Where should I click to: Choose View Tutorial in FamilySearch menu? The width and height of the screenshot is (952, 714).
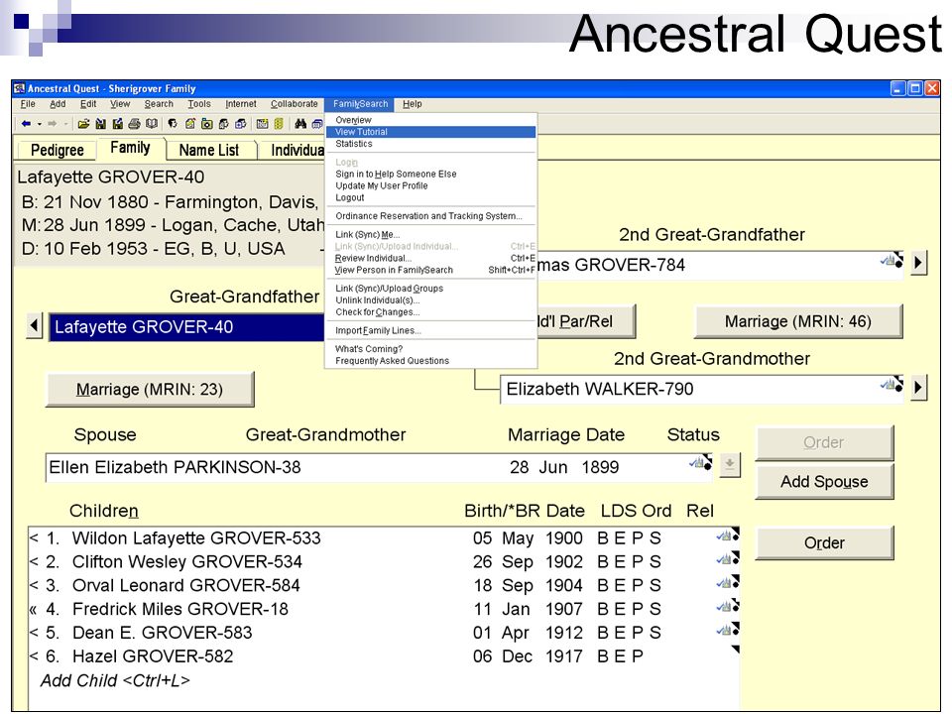[x=430, y=132]
